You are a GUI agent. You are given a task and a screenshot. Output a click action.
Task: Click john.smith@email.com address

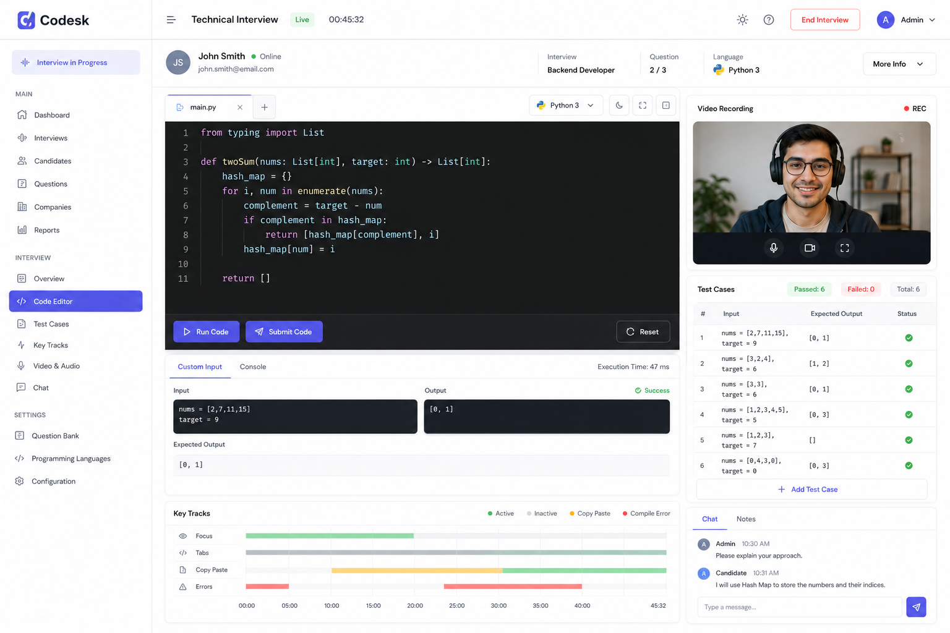(236, 69)
